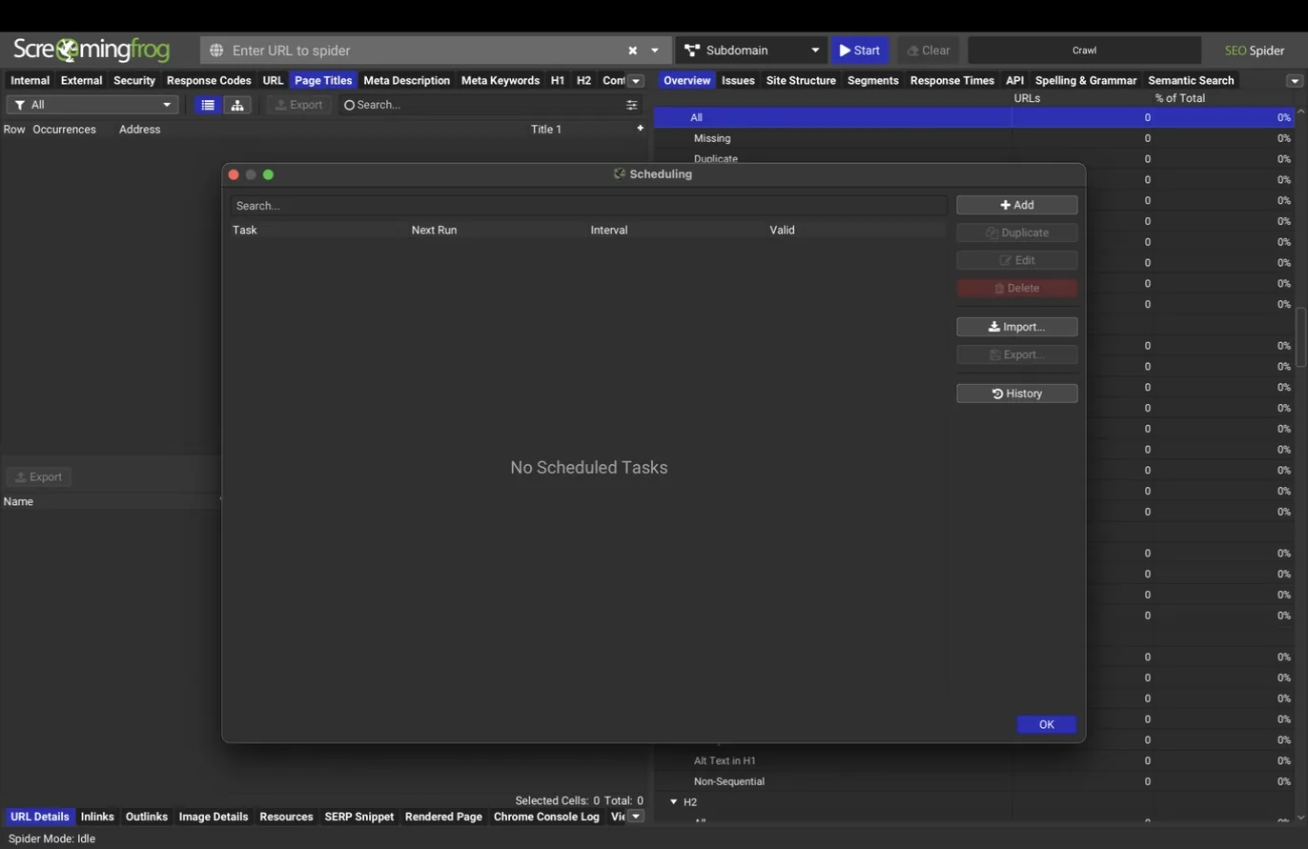Click the Title 1 column header
The height and width of the screenshot is (849, 1308).
tap(546, 129)
